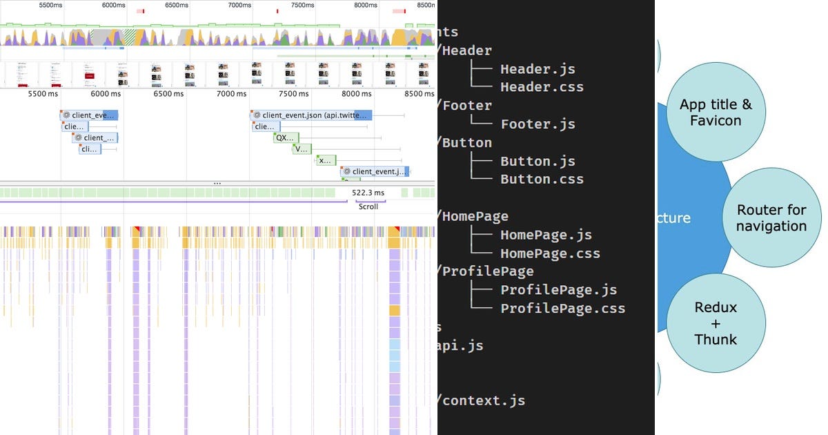Select the red-tinted filmstrip screenshot thumbnail
This screenshot has height=435, width=828.
point(89,72)
